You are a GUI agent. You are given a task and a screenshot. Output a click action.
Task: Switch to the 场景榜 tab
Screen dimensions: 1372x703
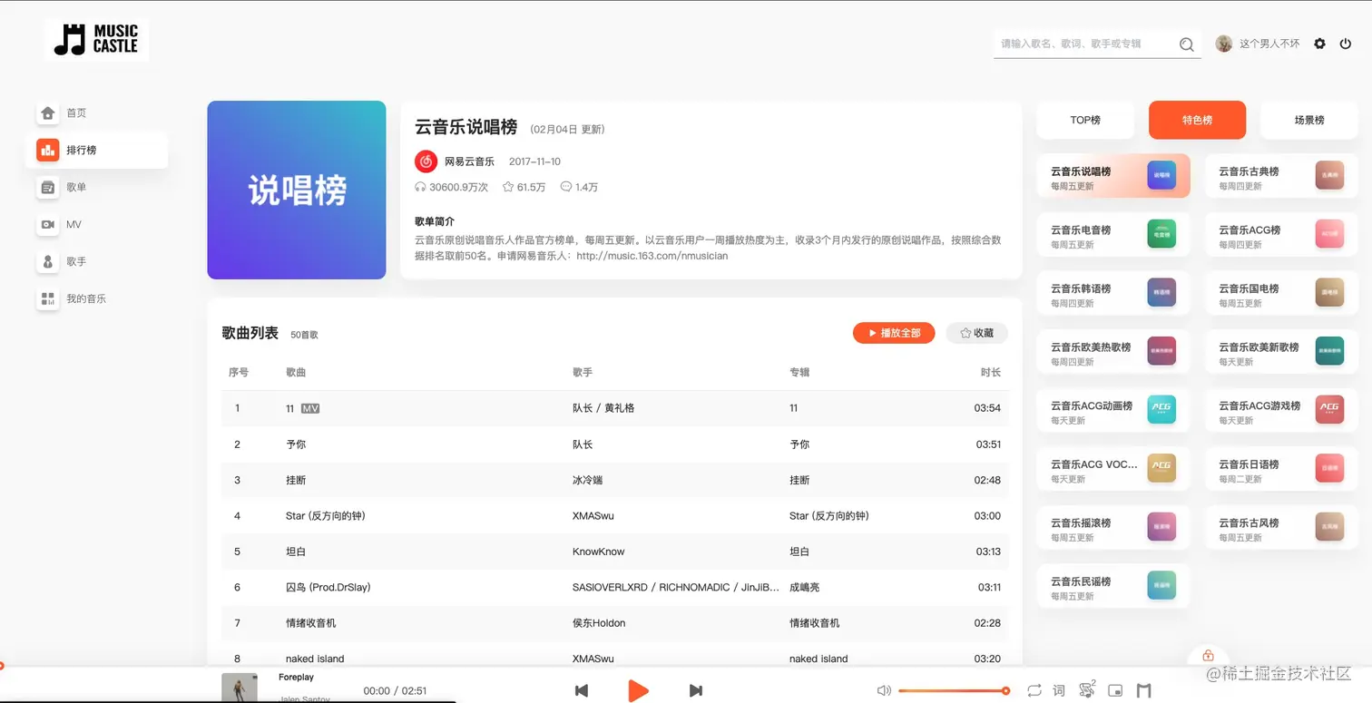(x=1309, y=120)
